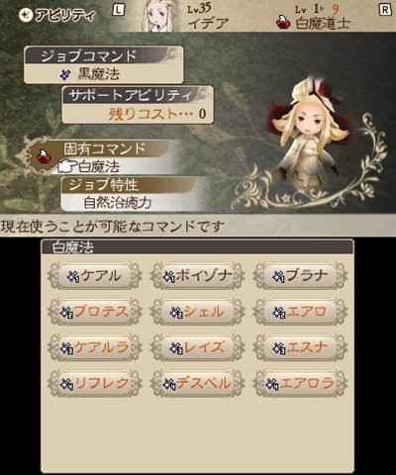Select the エアロ spell
The image size is (396, 475).
[300, 312]
